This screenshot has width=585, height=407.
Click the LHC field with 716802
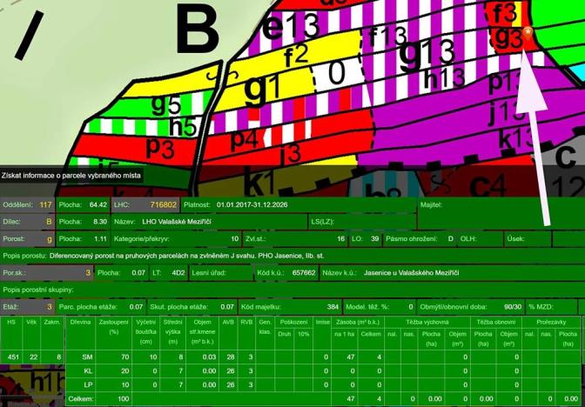[162, 205]
